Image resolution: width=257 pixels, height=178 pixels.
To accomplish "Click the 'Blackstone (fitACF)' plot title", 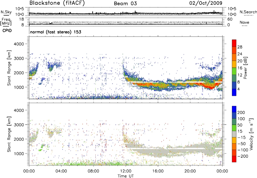I will (x=57, y=3).
